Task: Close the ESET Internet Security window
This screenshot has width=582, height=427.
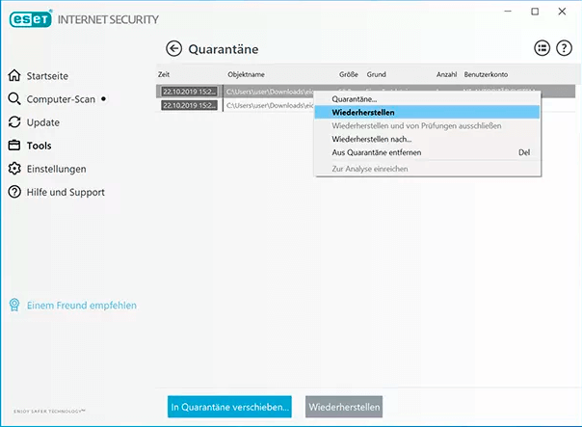Action: coord(562,12)
